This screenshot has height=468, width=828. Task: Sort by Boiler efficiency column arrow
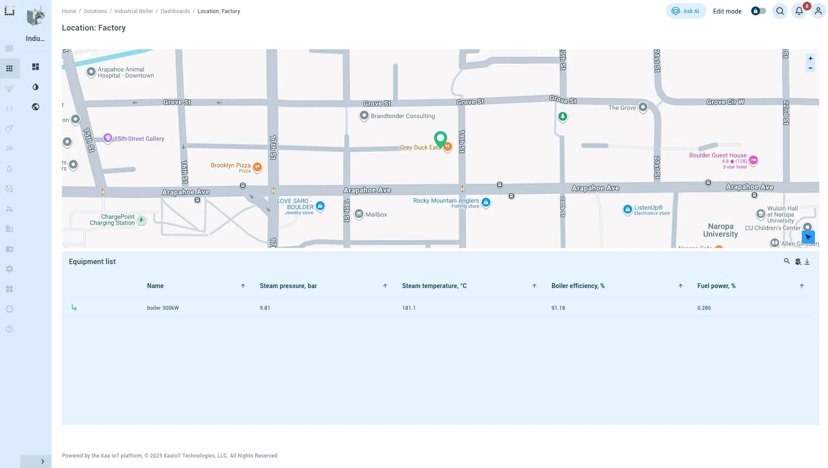tap(680, 286)
